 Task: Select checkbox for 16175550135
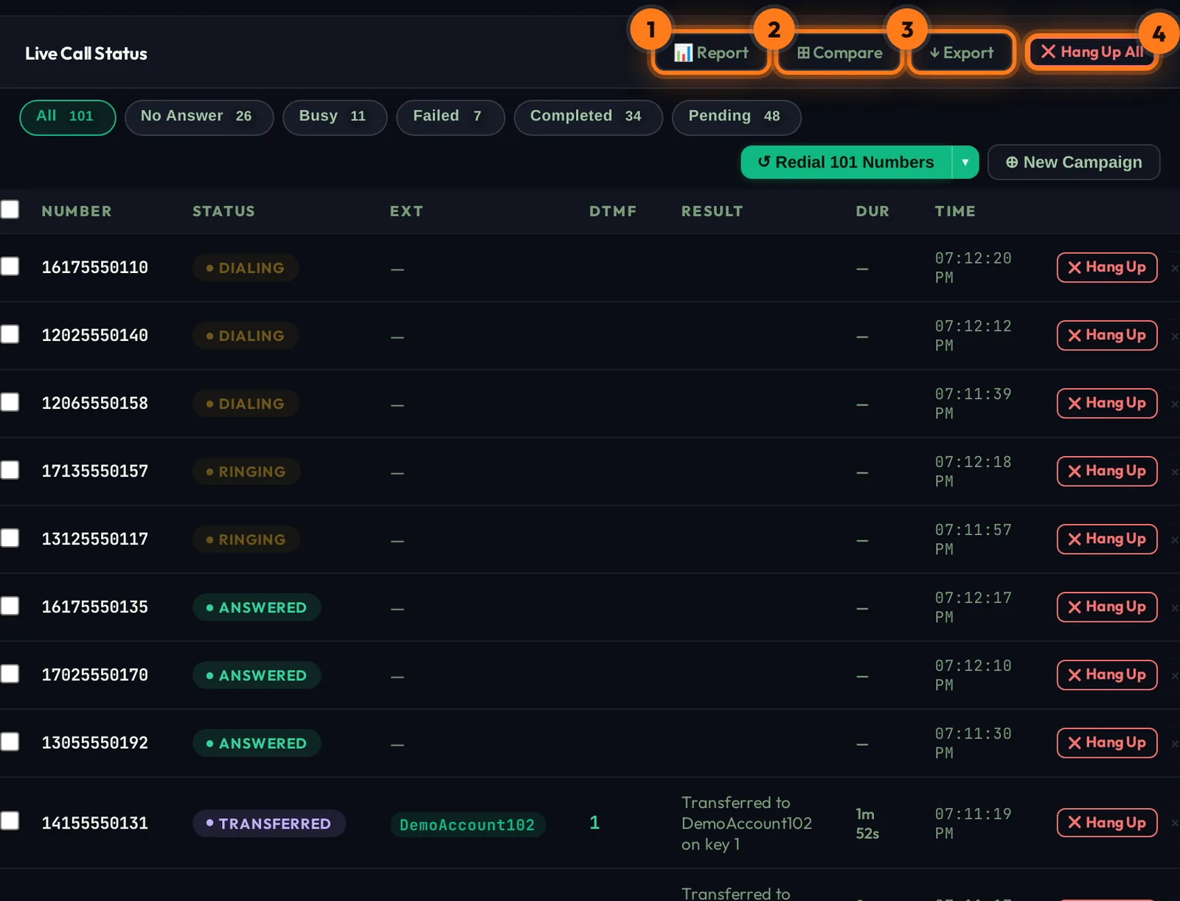(x=10, y=606)
